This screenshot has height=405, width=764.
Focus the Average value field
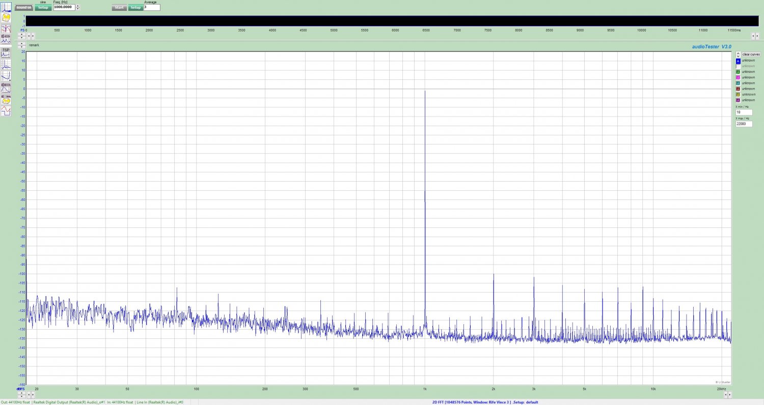(x=152, y=7)
